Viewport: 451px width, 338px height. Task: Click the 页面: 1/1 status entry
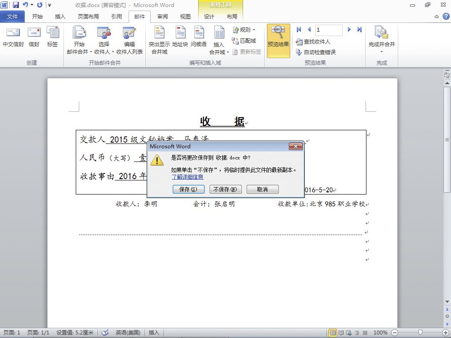point(38,333)
